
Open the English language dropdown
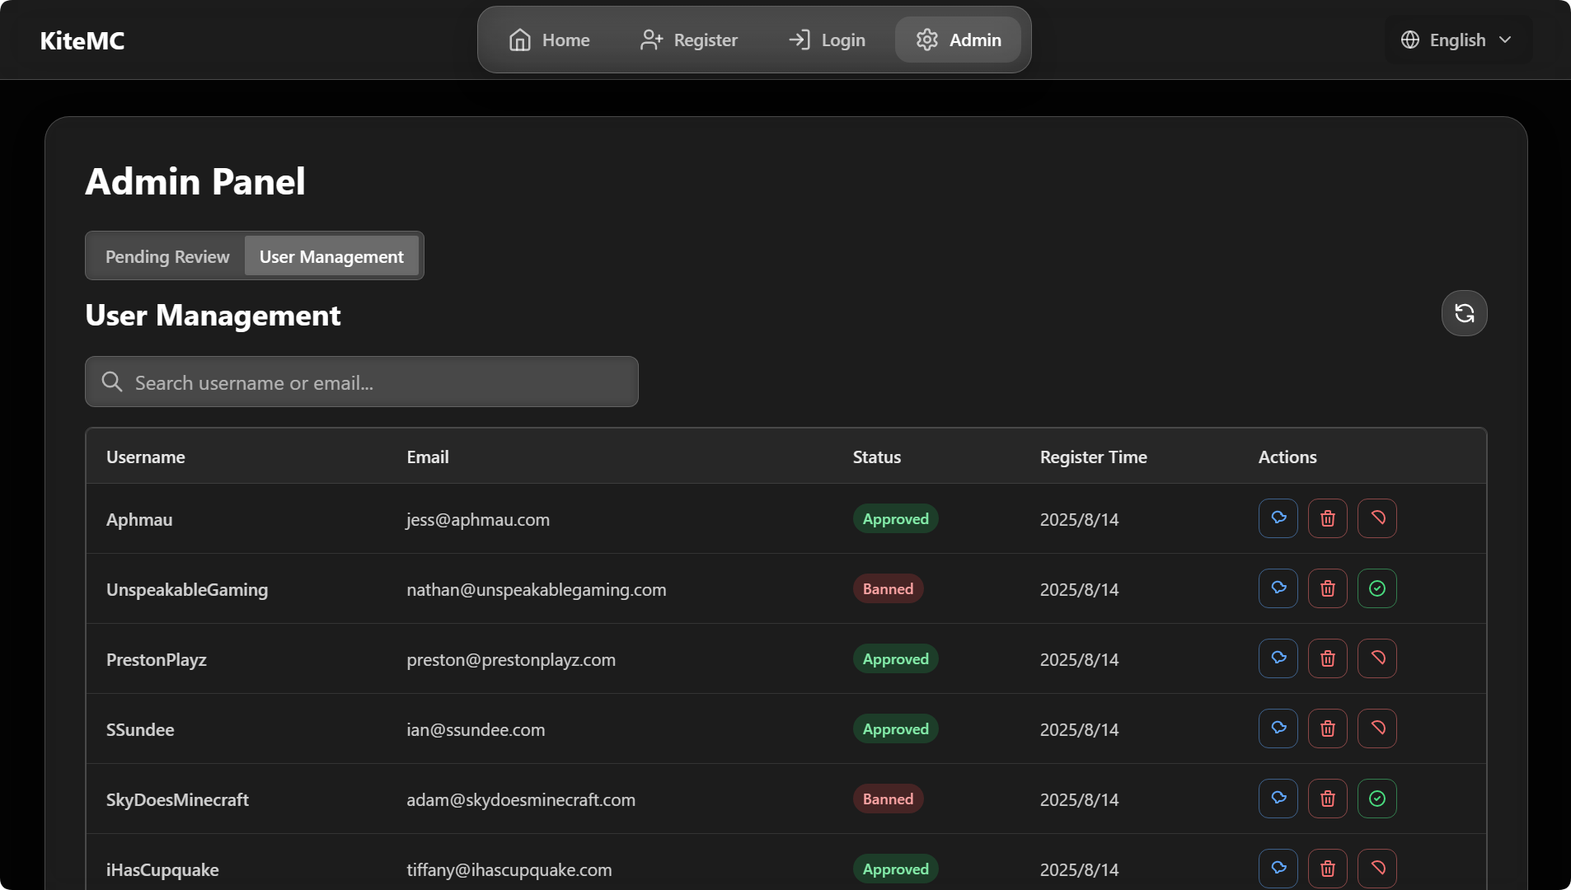click(x=1456, y=40)
